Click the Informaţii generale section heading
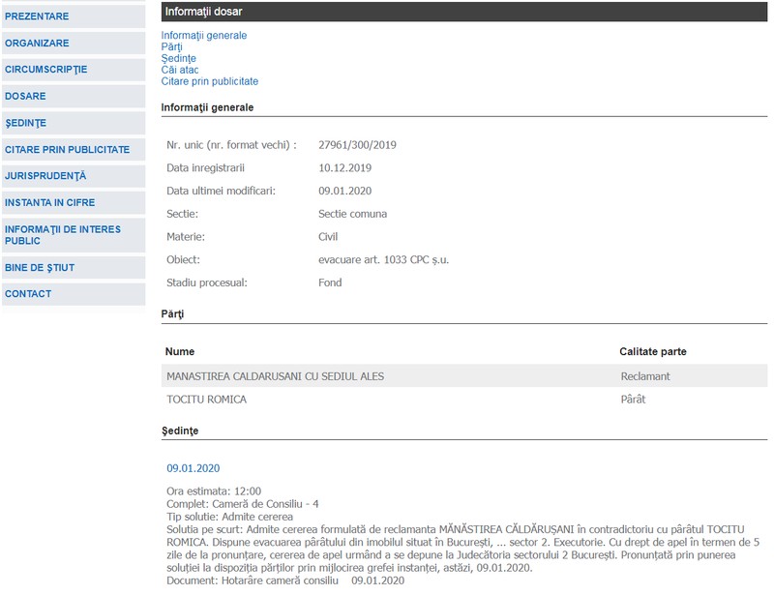This screenshot has height=595, width=774. point(207,107)
